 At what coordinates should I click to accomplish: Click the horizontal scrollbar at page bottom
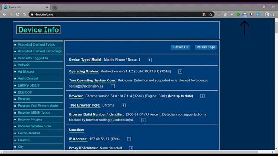tap(130, 152)
